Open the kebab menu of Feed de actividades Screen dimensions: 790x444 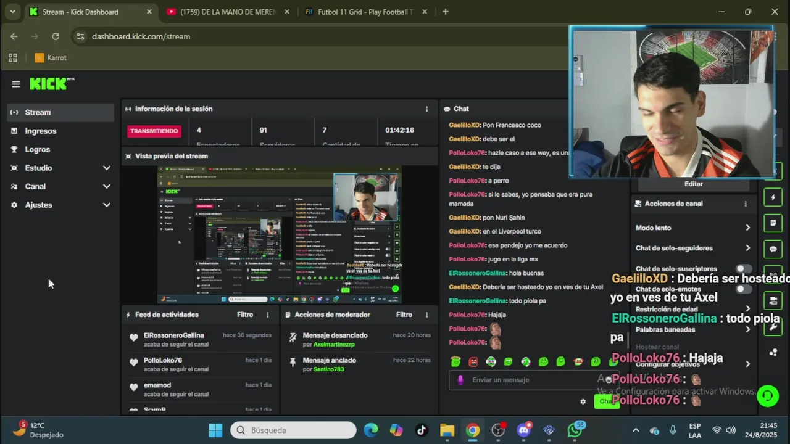click(x=267, y=314)
